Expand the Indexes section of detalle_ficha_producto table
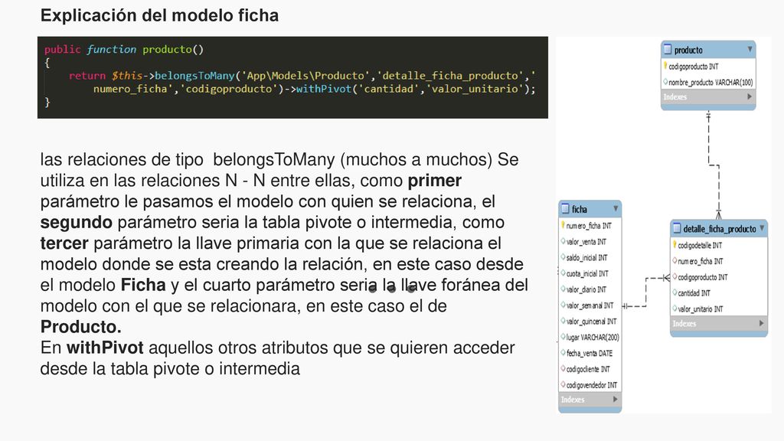This screenshot has height=441, width=784. [762, 323]
